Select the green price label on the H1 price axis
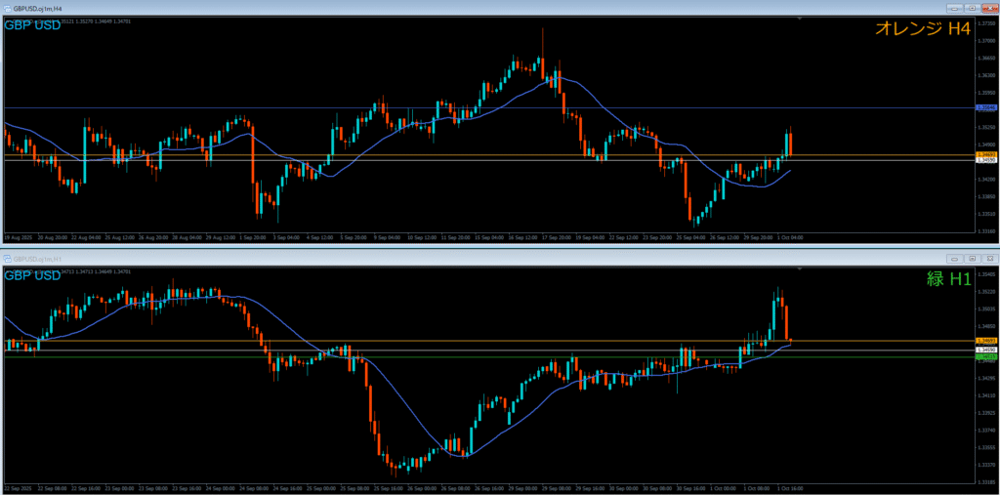Screen dimensions: 1000x495 985,357
